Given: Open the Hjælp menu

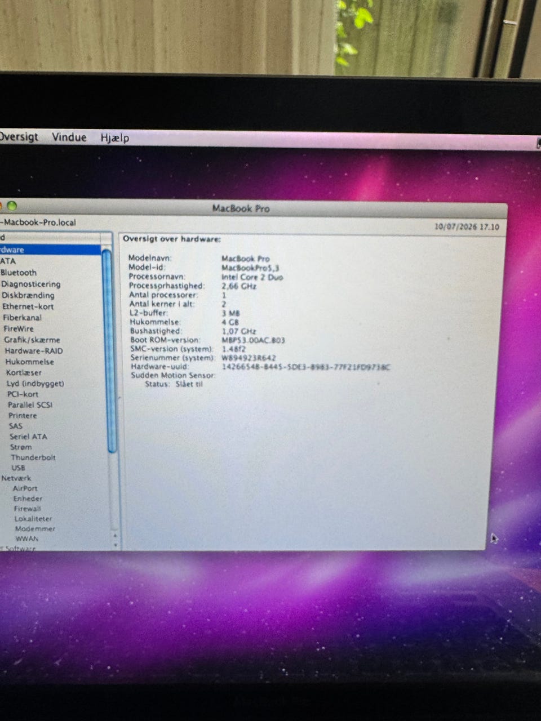Looking at the screenshot, I should coord(115,137).
